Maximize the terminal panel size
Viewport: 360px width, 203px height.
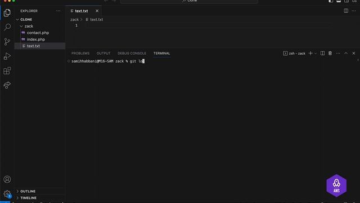[346, 54]
